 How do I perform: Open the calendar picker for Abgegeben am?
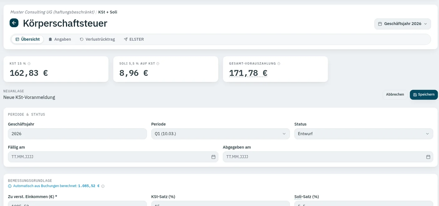[x=428, y=157]
